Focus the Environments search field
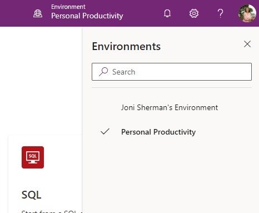Viewport: 259px width, 213px height. (x=172, y=72)
